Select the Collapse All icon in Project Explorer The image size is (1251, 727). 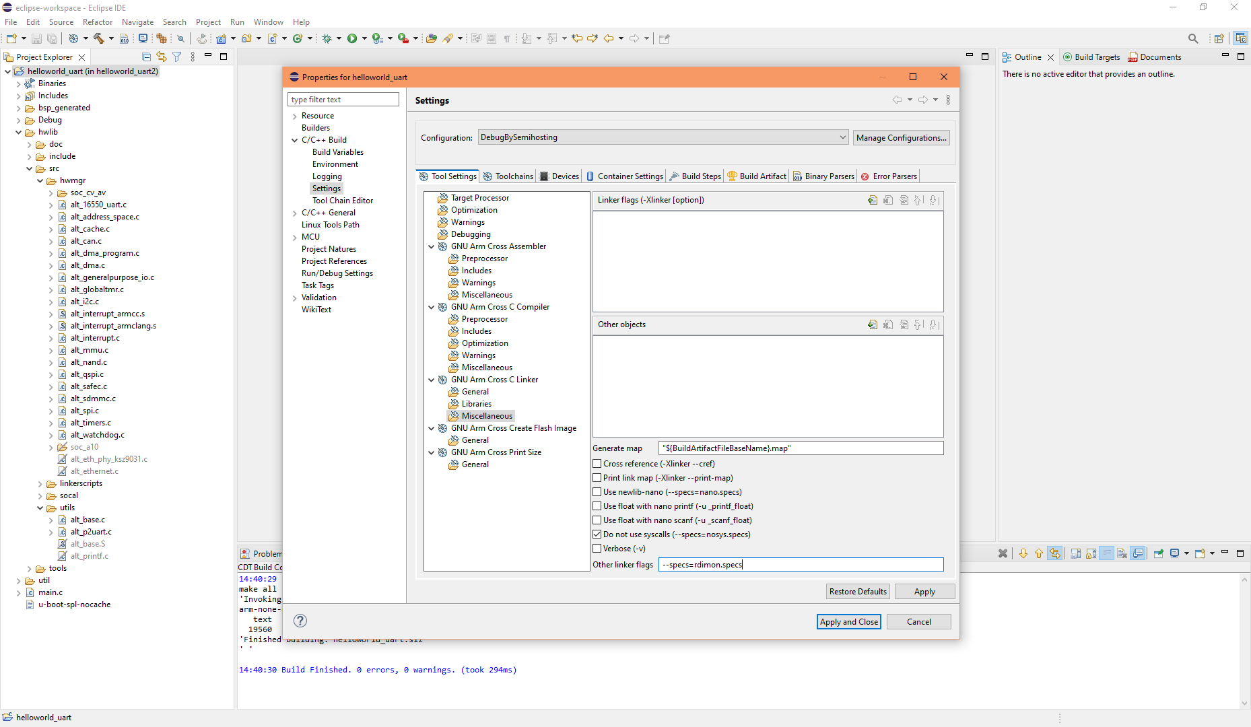click(146, 57)
